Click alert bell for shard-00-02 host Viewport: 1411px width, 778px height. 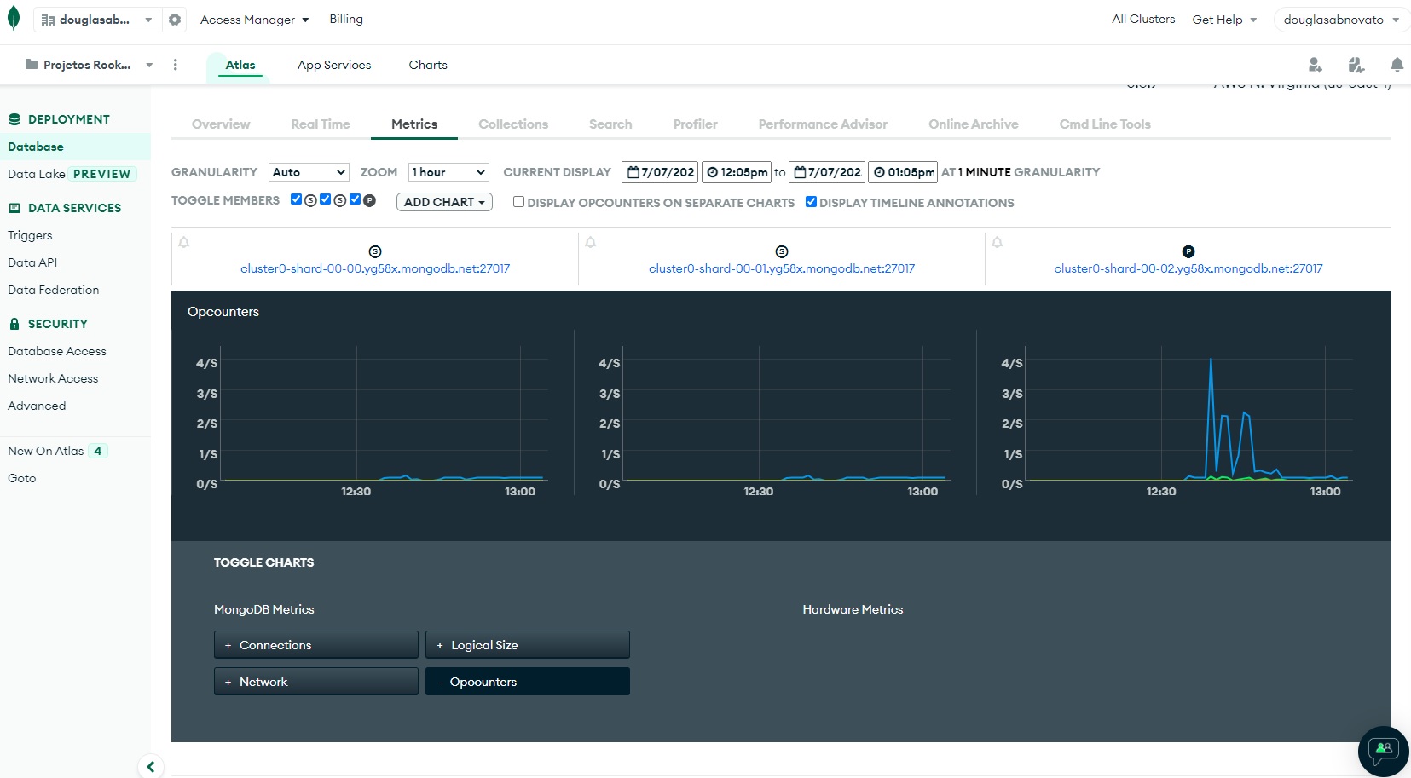click(x=998, y=243)
